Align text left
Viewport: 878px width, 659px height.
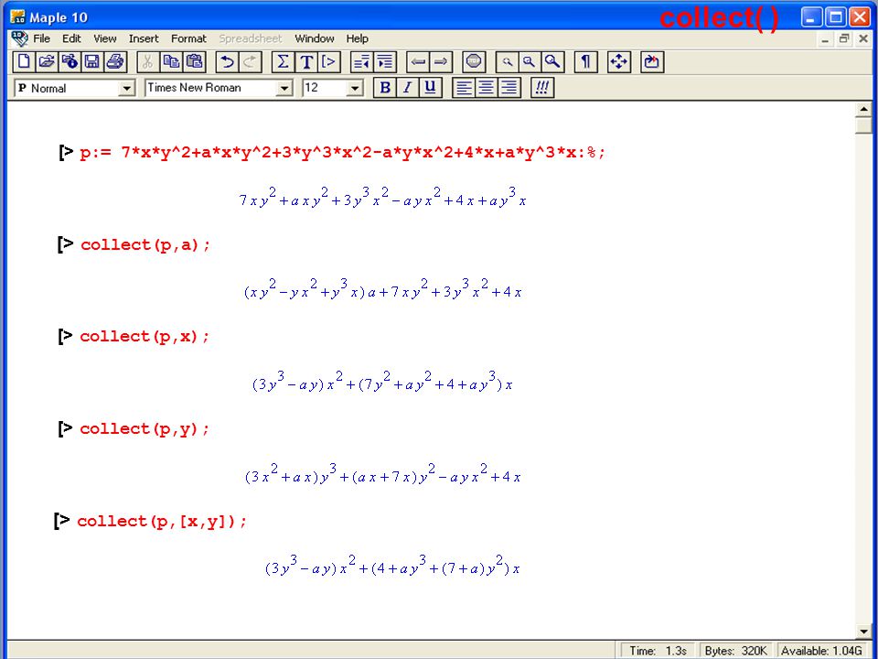click(x=464, y=88)
